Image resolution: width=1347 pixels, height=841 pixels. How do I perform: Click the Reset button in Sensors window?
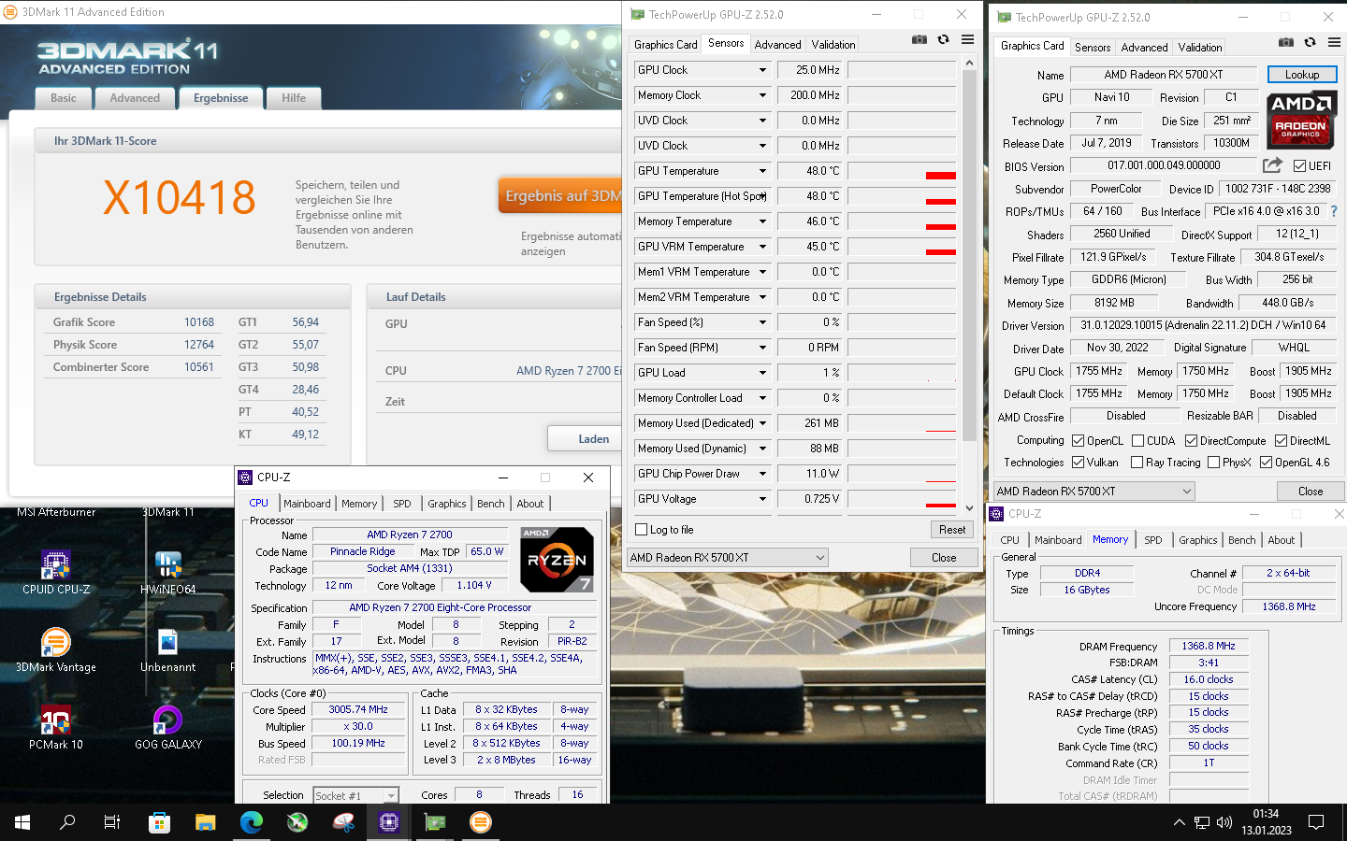point(952,530)
